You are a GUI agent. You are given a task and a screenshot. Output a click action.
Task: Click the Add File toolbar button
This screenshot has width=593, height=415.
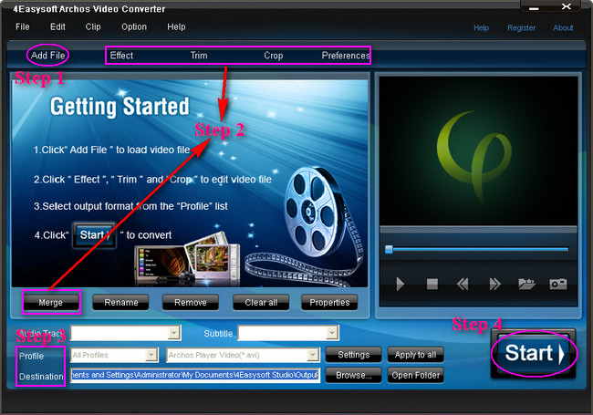47,56
